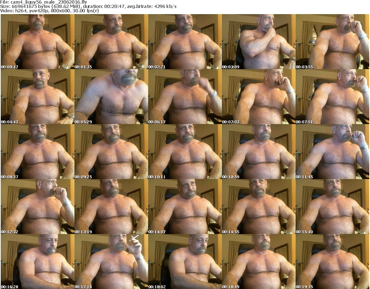Click the thumbnail at timestamp 00:03:55
This screenshot has height=289, width=370.
(x=332, y=42)
